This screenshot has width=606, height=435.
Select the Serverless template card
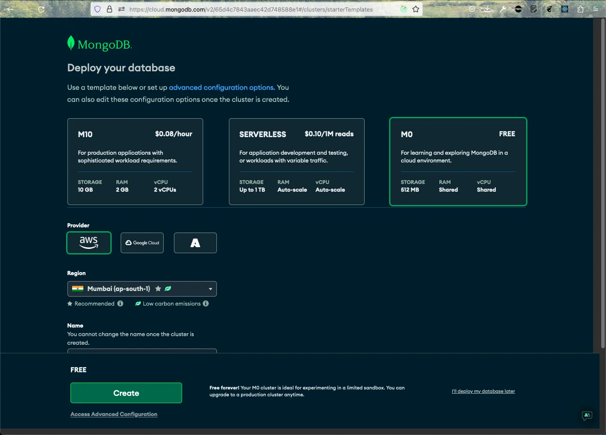297,162
